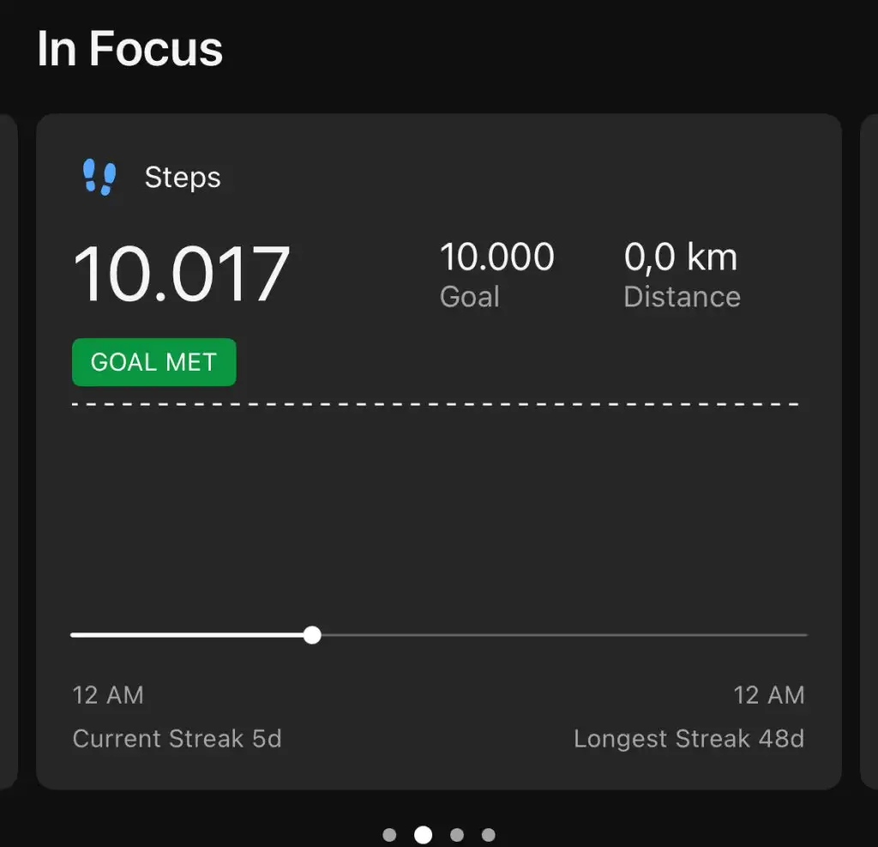
Task: Tap the 10.017 step count
Action: click(x=182, y=275)
